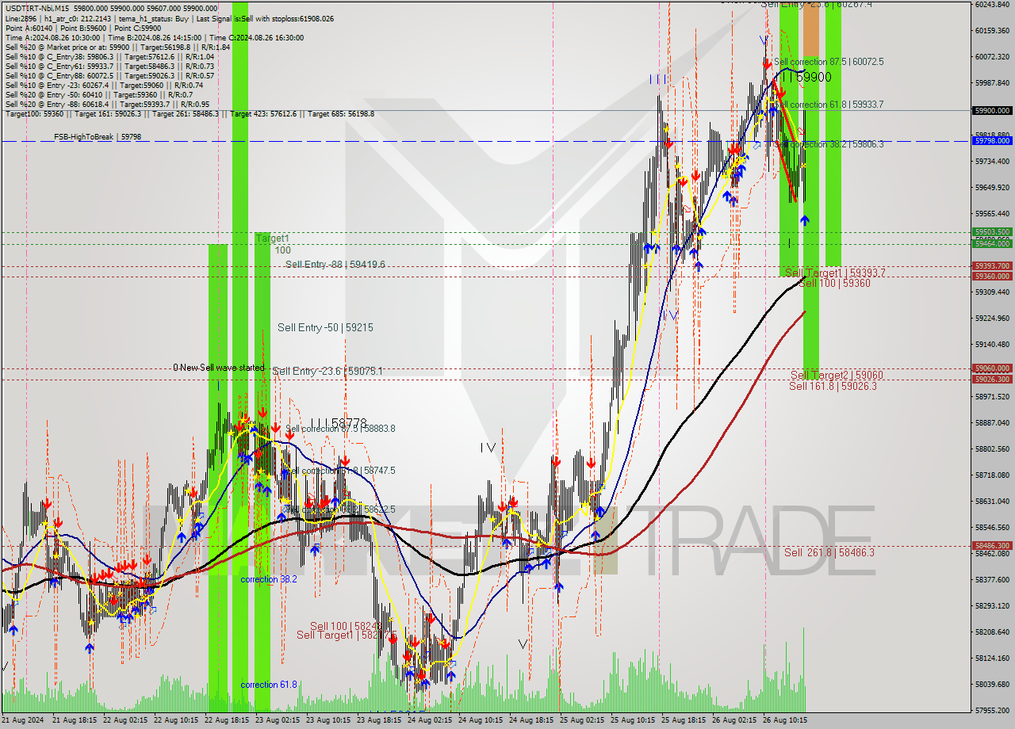Click the 26 Aug 02:15 time axis label

733,720
